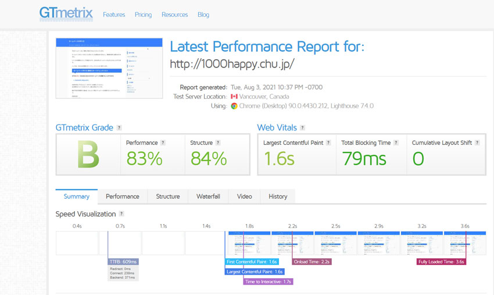Click the http://1000happy.chu.jp/ URL
Image resolution: width=494 pixels, height=295 pixels.
232,64
